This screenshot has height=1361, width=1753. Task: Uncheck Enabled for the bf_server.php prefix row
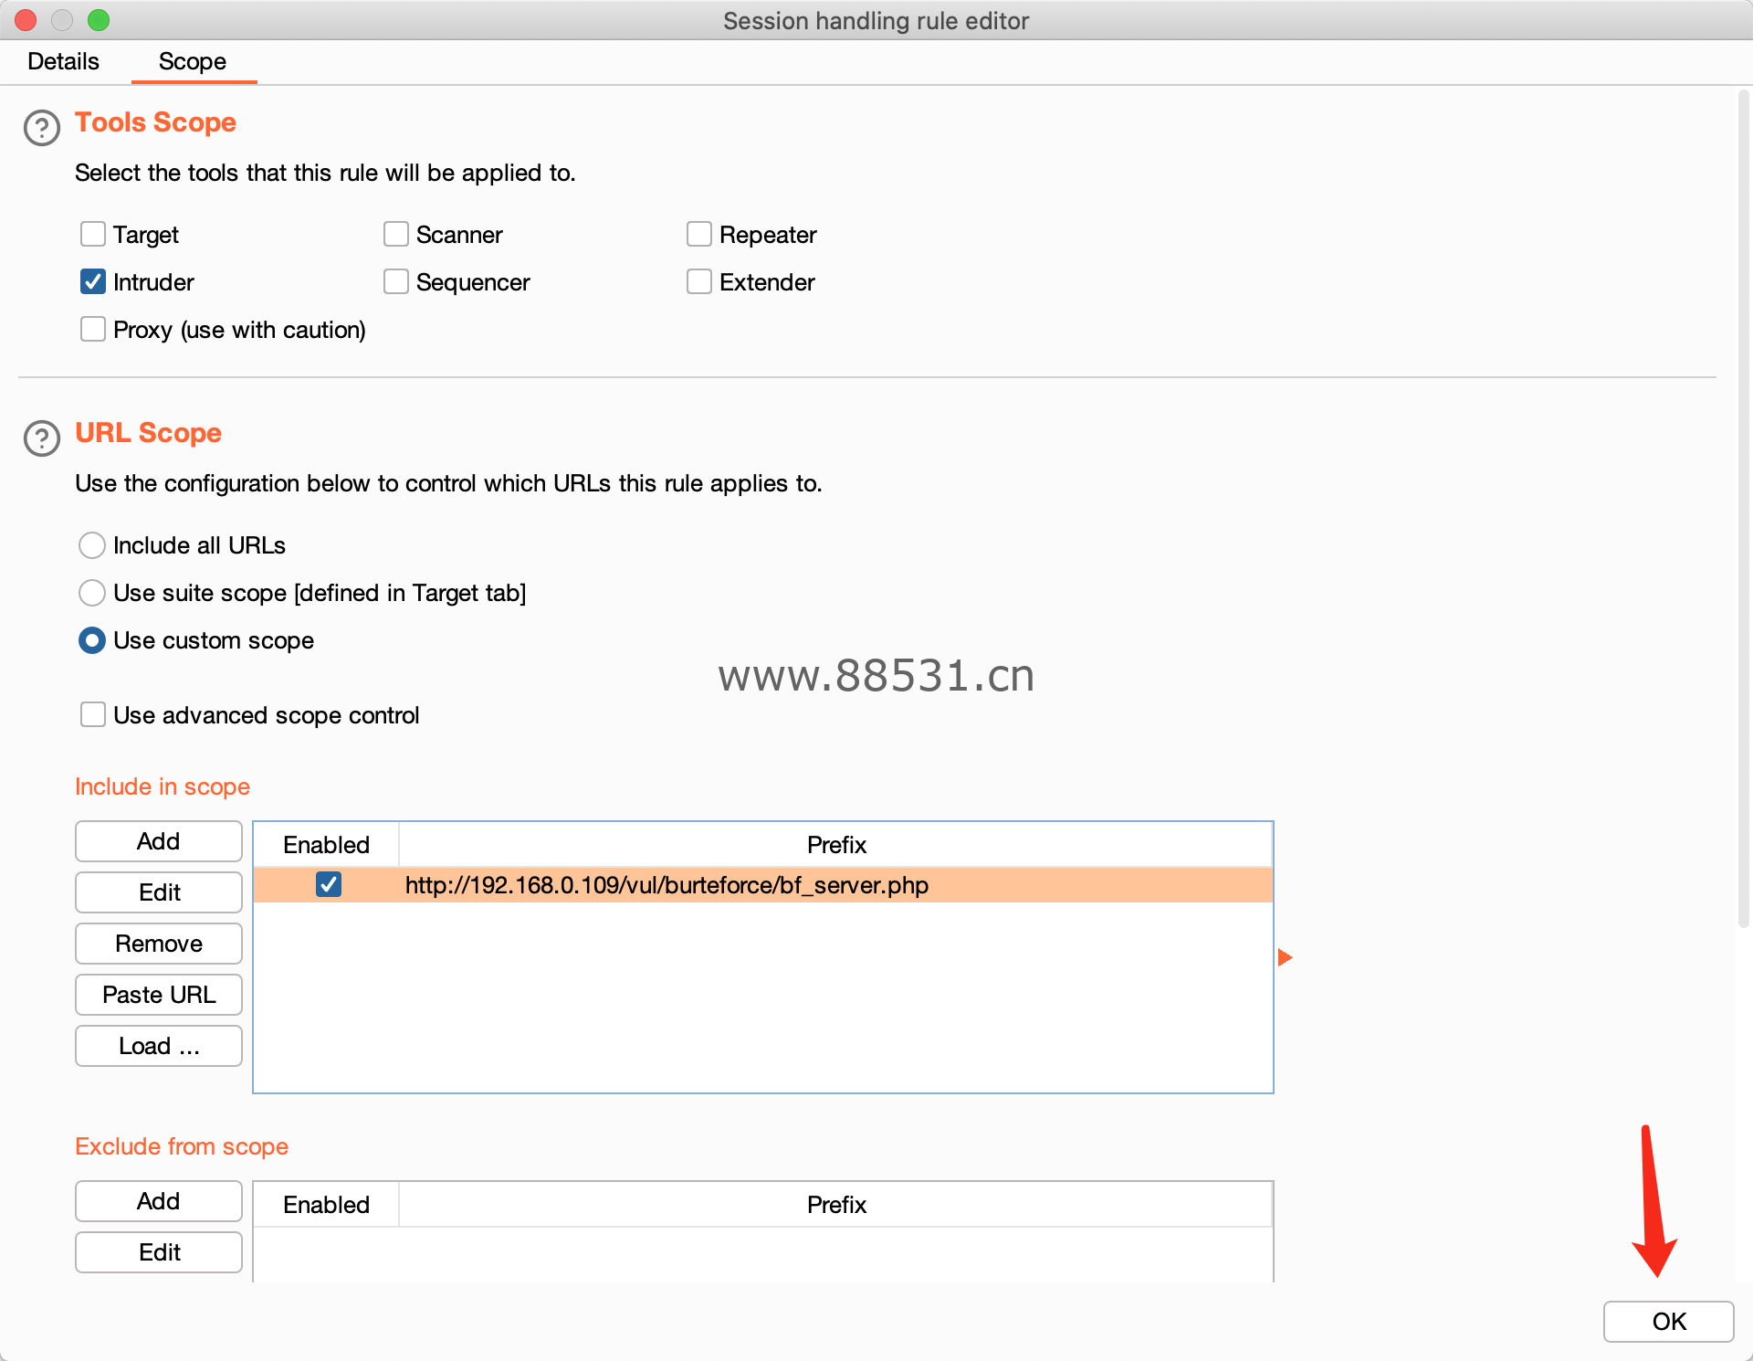(329, 884)
